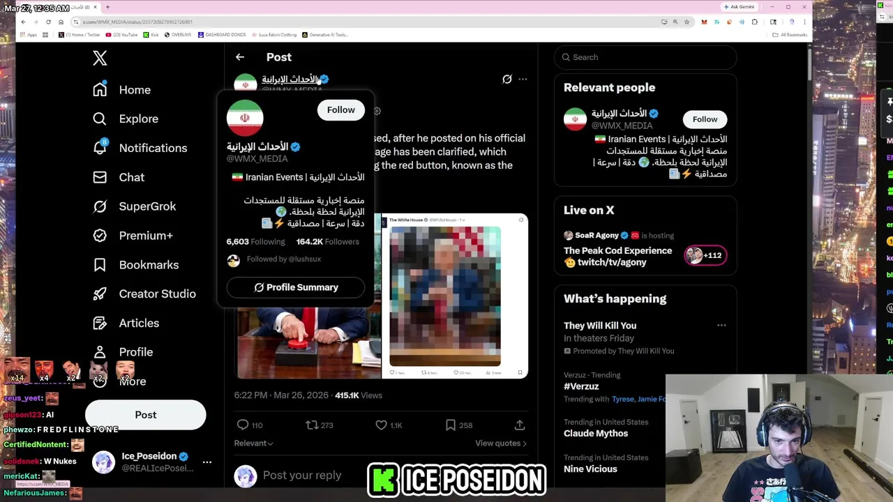The width and height of the screenshot is (893, 502).
Task: Click the Post your reply field
Action: [x=302, y=475]
